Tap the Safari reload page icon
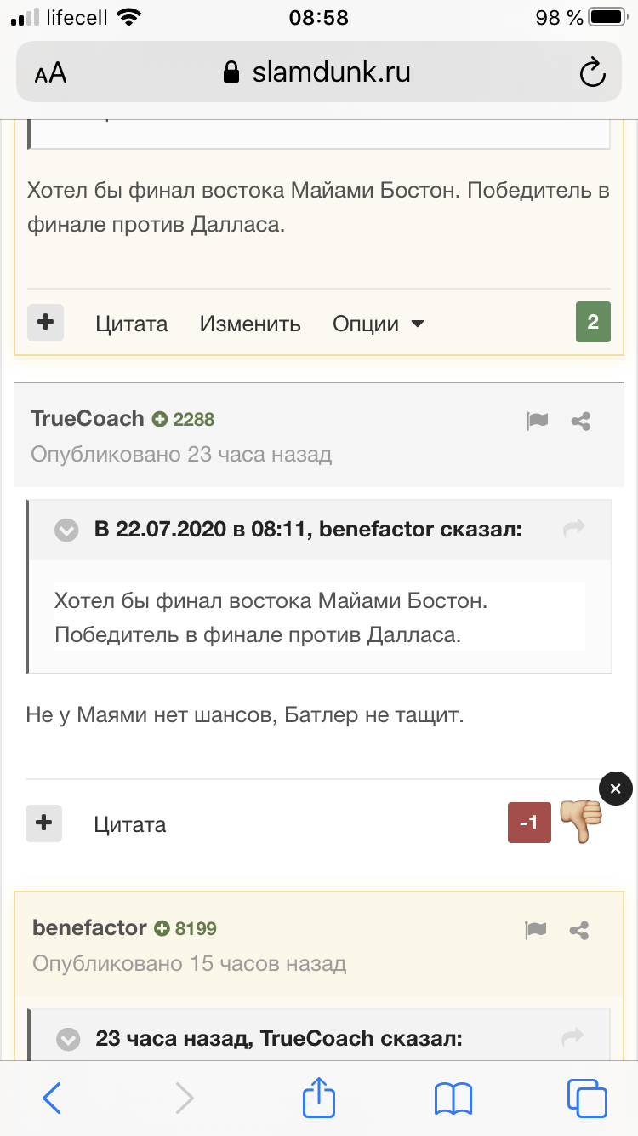This screenshot has height=1136, width=638. (592, 72)
